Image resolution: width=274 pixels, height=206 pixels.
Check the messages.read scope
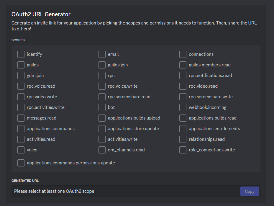pyautogui.click(x=21, y=118)
